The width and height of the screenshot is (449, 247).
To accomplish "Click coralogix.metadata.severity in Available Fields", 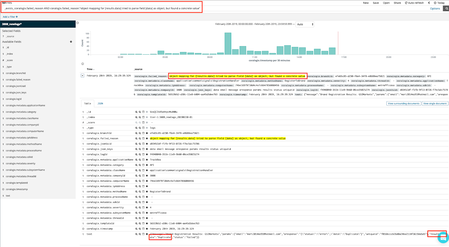I will point(20,164).
